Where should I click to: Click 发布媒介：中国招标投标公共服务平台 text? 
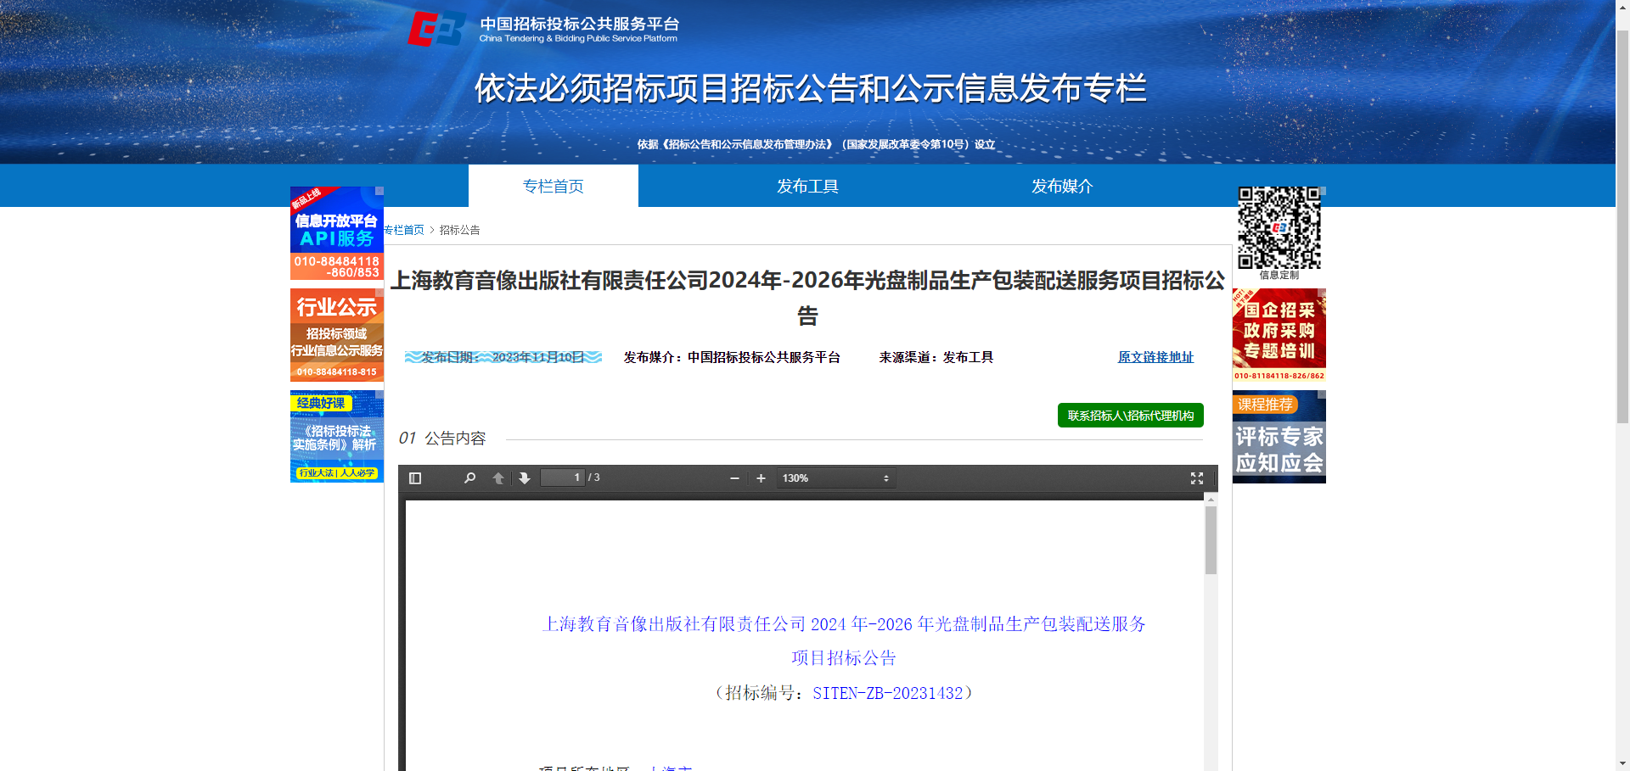(732, 357)
